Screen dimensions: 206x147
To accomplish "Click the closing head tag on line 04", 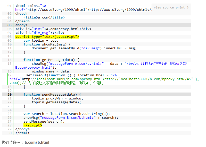I will 22,21.
